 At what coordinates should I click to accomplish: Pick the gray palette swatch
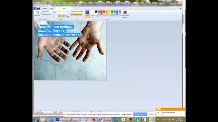pyautogui.click(x=99, y=12)
